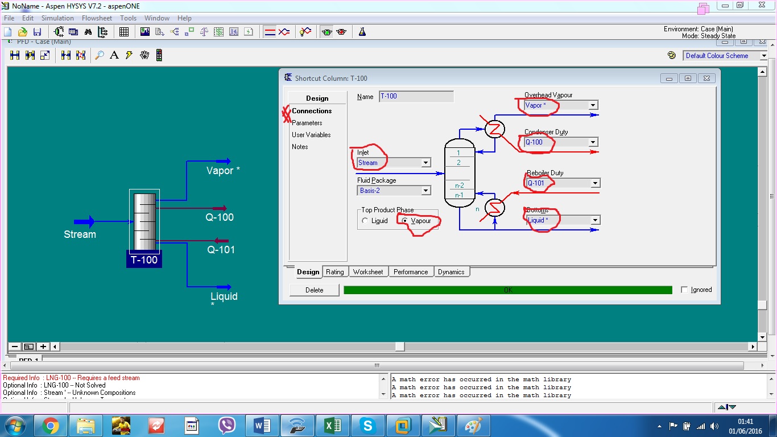Expand the Fluid Package Basis-2 dropdown
This screenshot has height=437, width=777.
point(426,190)
